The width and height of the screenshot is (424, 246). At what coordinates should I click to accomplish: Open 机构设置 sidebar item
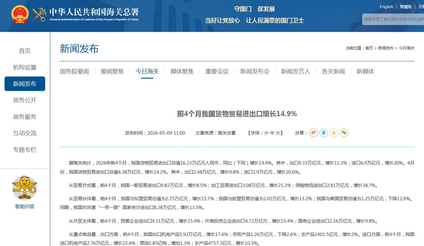point(25,67)
